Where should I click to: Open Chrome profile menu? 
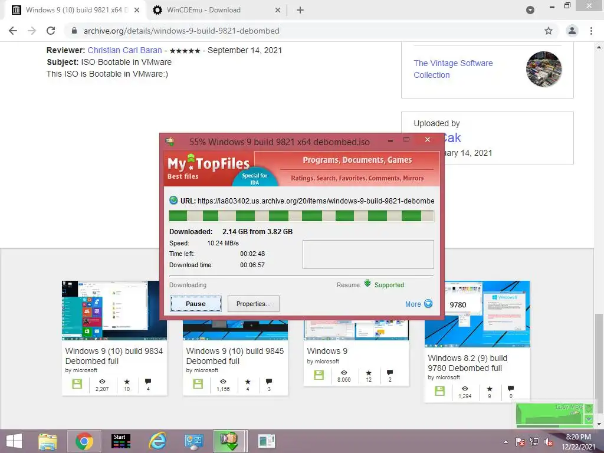[572, 31]
